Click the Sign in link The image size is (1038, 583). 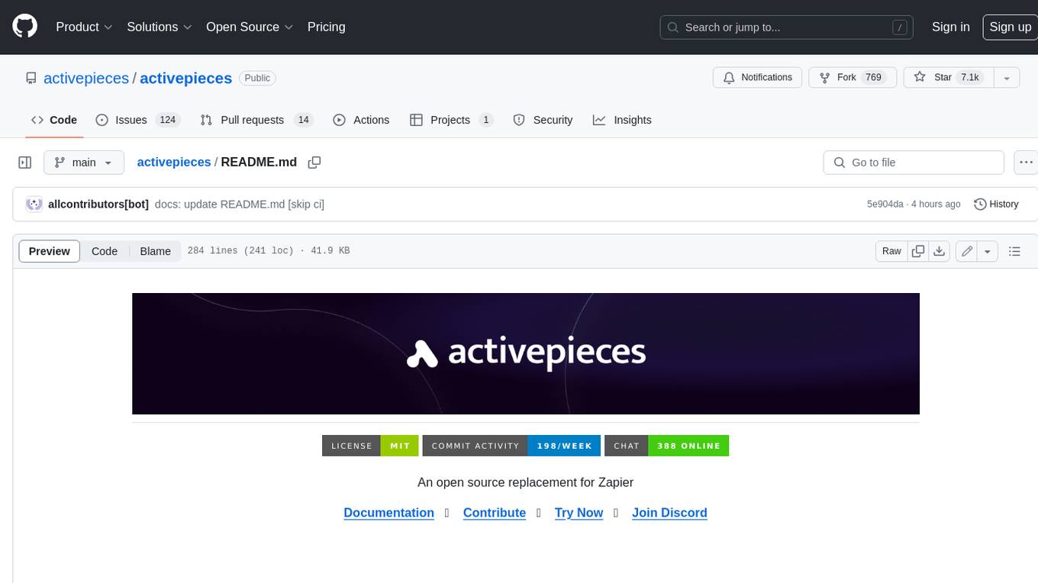(950, 27)
